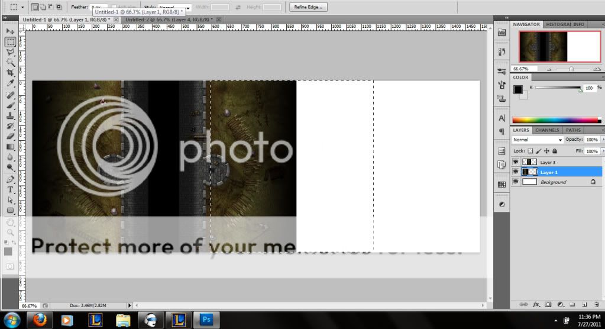Click the delete layer trash icon

coord(598,304)
